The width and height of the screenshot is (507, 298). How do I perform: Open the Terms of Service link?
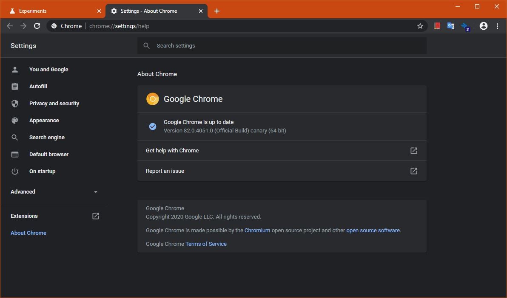(x=206, y=244)
